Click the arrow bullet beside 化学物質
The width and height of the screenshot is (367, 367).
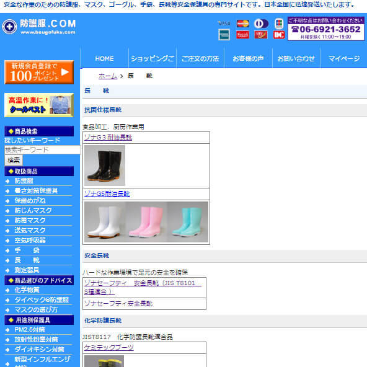[7, 290]
